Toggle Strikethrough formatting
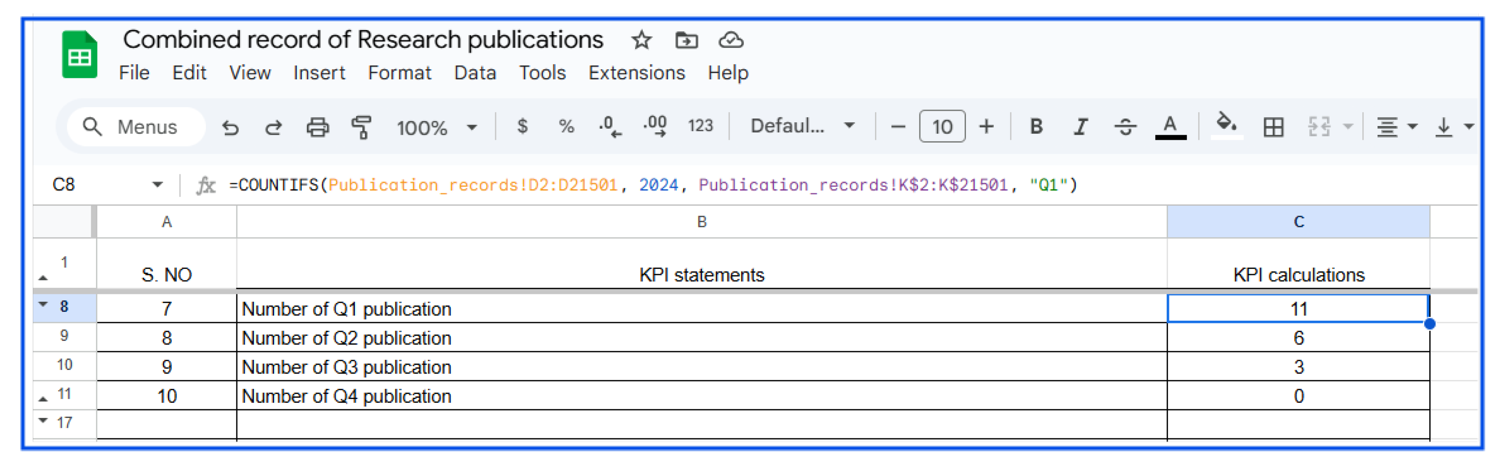Image resolution: width=1499 pixels, height=466 pixels. click(1125, 126)
